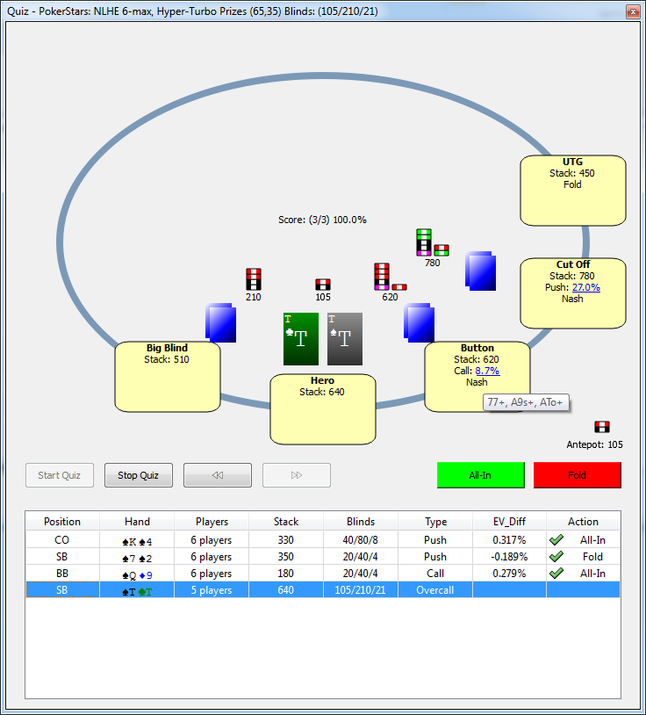
Task: Select the BB Q9 call result row
Action: click(322, 574)
